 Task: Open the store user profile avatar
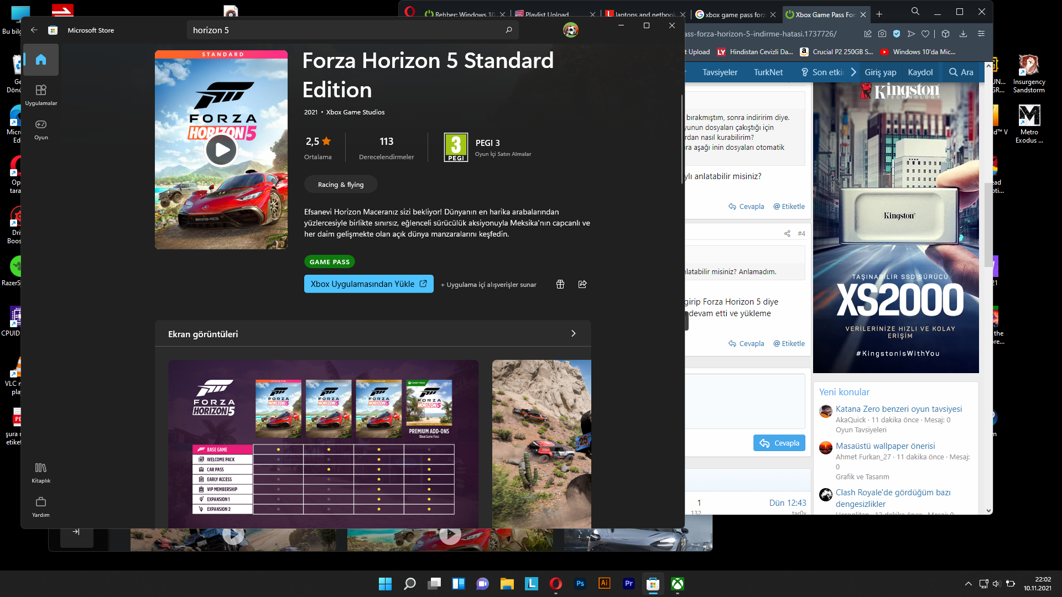point(571,30)
